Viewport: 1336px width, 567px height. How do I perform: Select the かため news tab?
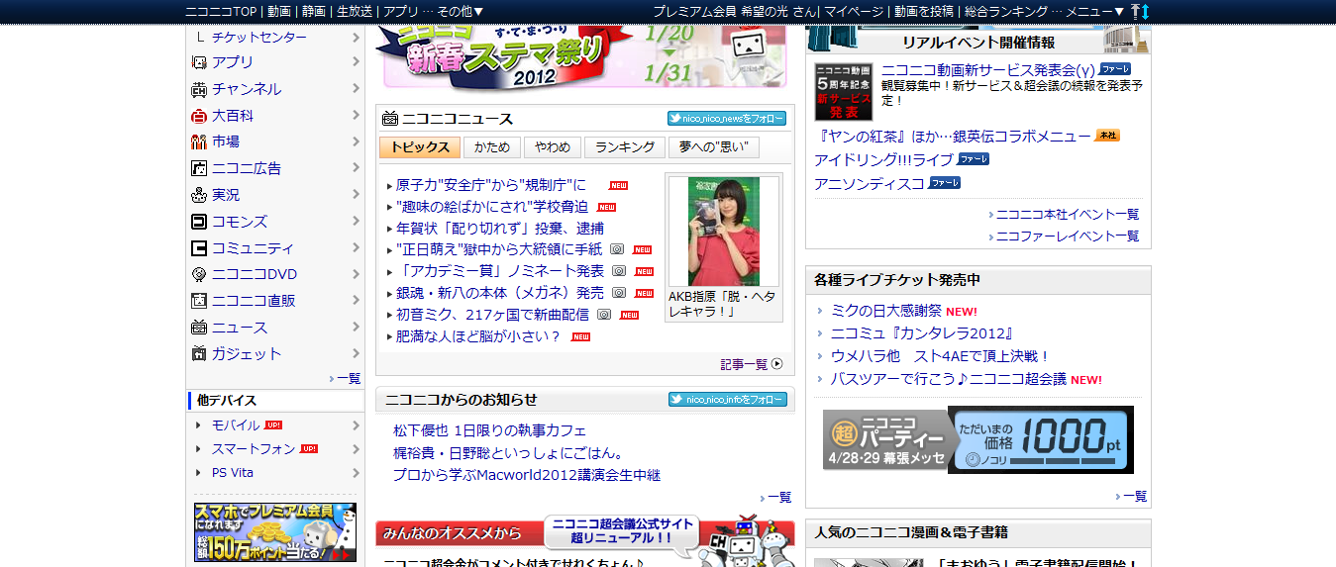pyautogui.click(x=492, y=147)
